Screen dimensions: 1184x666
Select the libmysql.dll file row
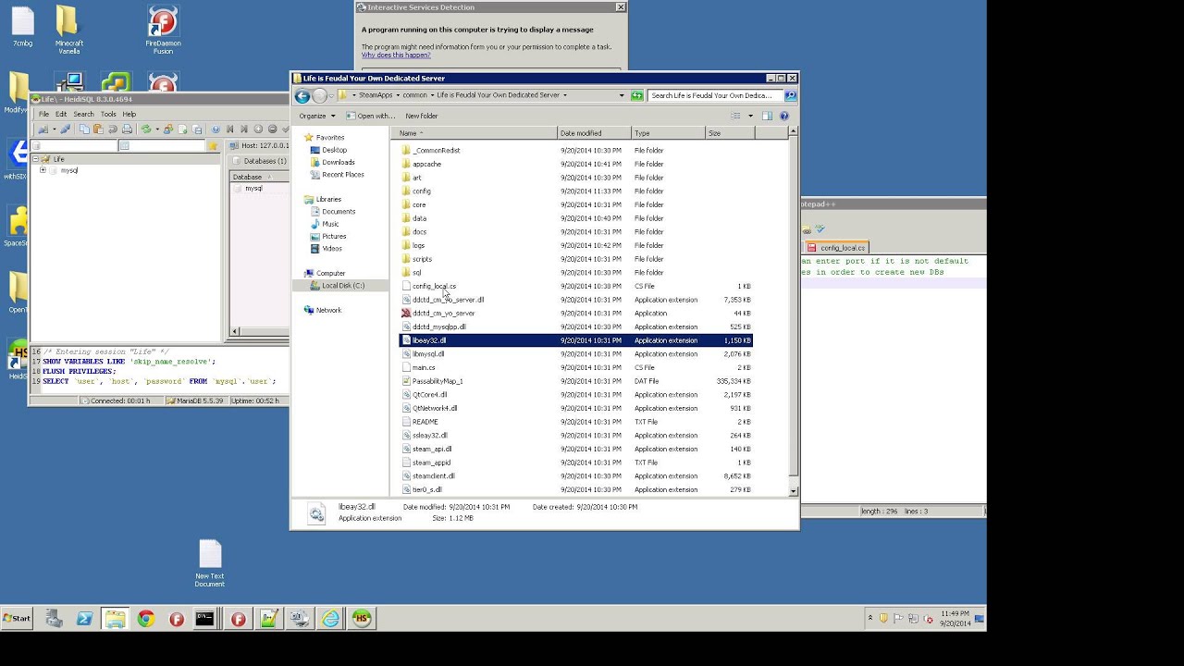575,354
